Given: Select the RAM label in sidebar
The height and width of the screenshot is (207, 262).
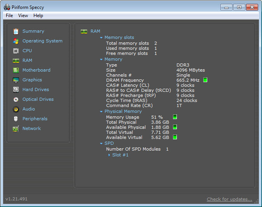Looking at the screenshot, I should tap(27, 60).
